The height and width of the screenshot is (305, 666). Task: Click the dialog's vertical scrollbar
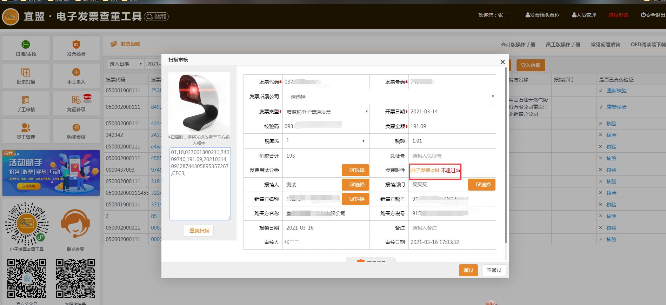(x=506, y=154)
